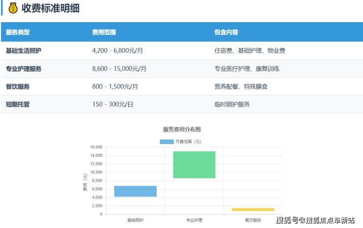
Task: Click the yellow 餐饮服务 bar in chart
Action: click(253, 209)
